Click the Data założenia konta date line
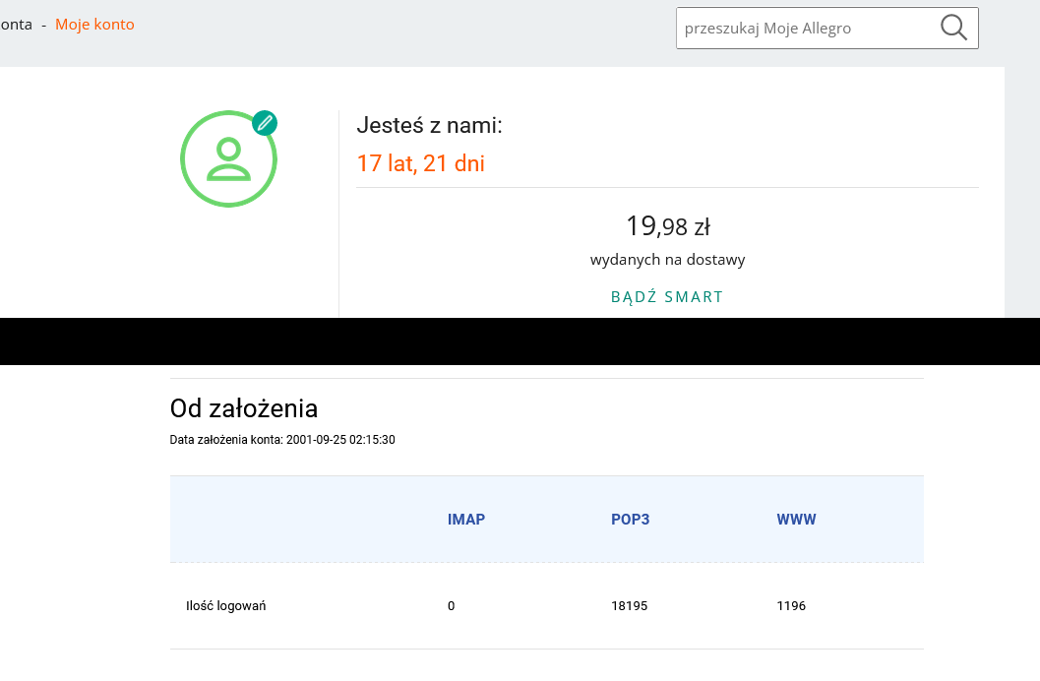The width and height of the screenshot is (1040, 681). click(282, 440)
